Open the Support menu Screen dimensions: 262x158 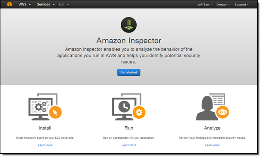click(x=241, y=4)
